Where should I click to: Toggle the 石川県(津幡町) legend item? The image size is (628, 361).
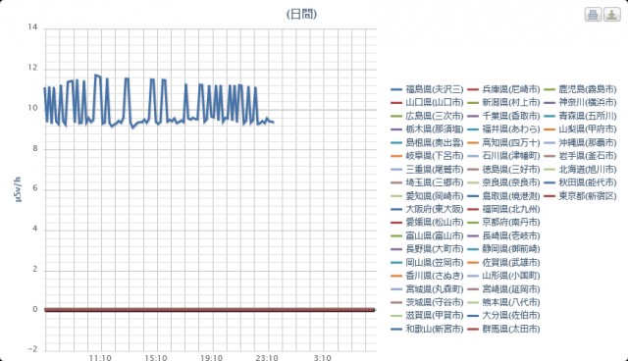tap(503, 156)
